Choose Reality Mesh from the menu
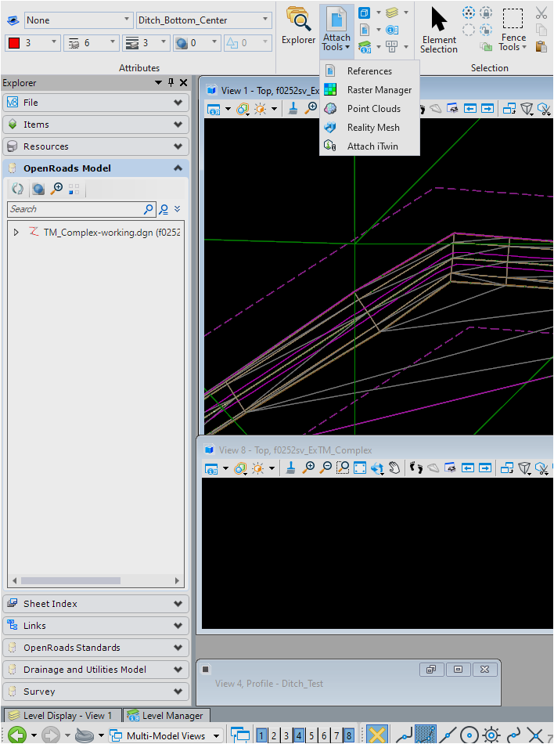Screen dimensions: 554x744 click(369, 128)
